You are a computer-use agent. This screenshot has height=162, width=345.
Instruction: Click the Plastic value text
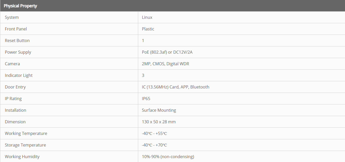pyautogui.click(x=148, y=29)
